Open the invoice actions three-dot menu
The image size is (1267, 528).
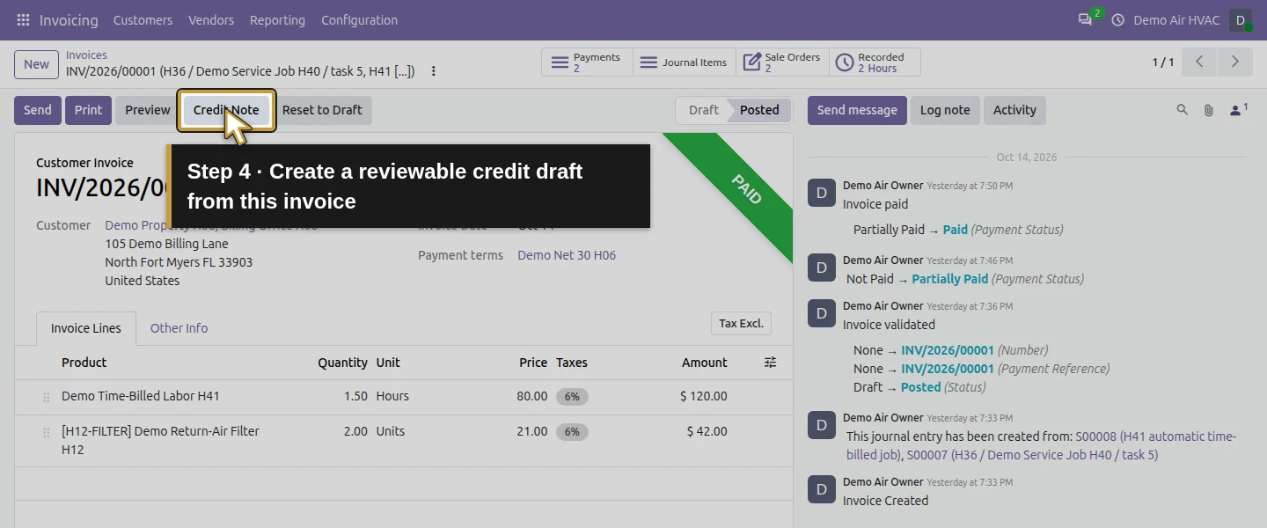coord(433,71)
